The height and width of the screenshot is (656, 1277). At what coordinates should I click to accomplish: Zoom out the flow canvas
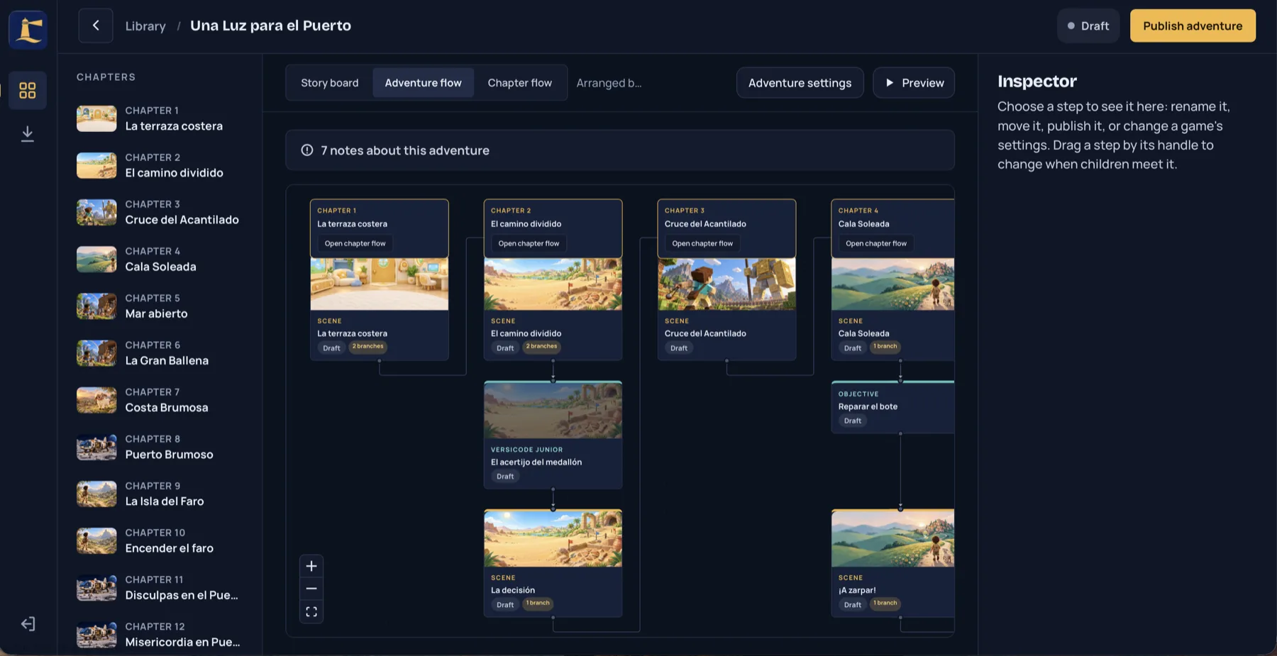pyautogui.click(x=311, y=589)
